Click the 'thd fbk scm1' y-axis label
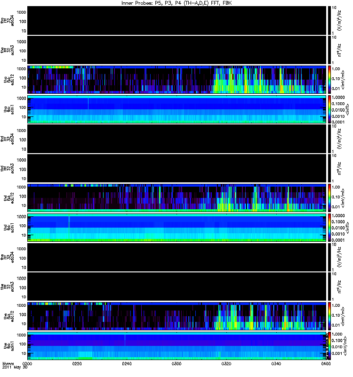 click(x=9, y=228)
